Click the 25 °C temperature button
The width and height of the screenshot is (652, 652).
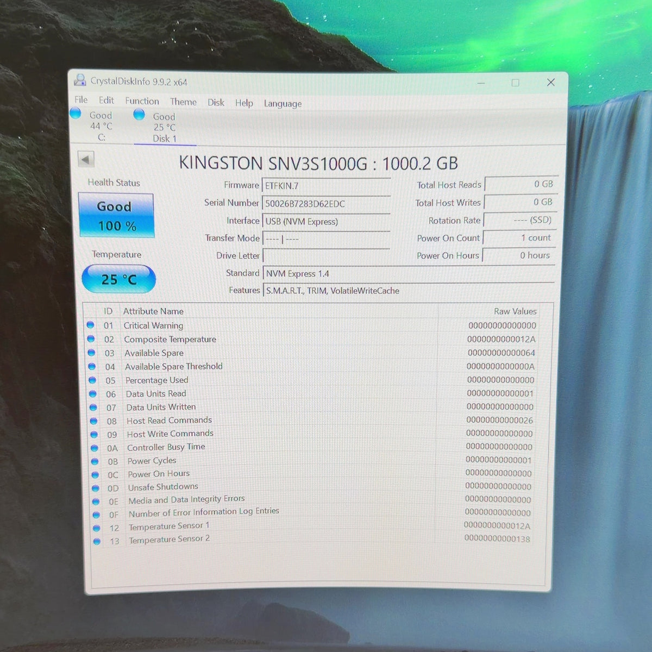[x=118, y=279]
